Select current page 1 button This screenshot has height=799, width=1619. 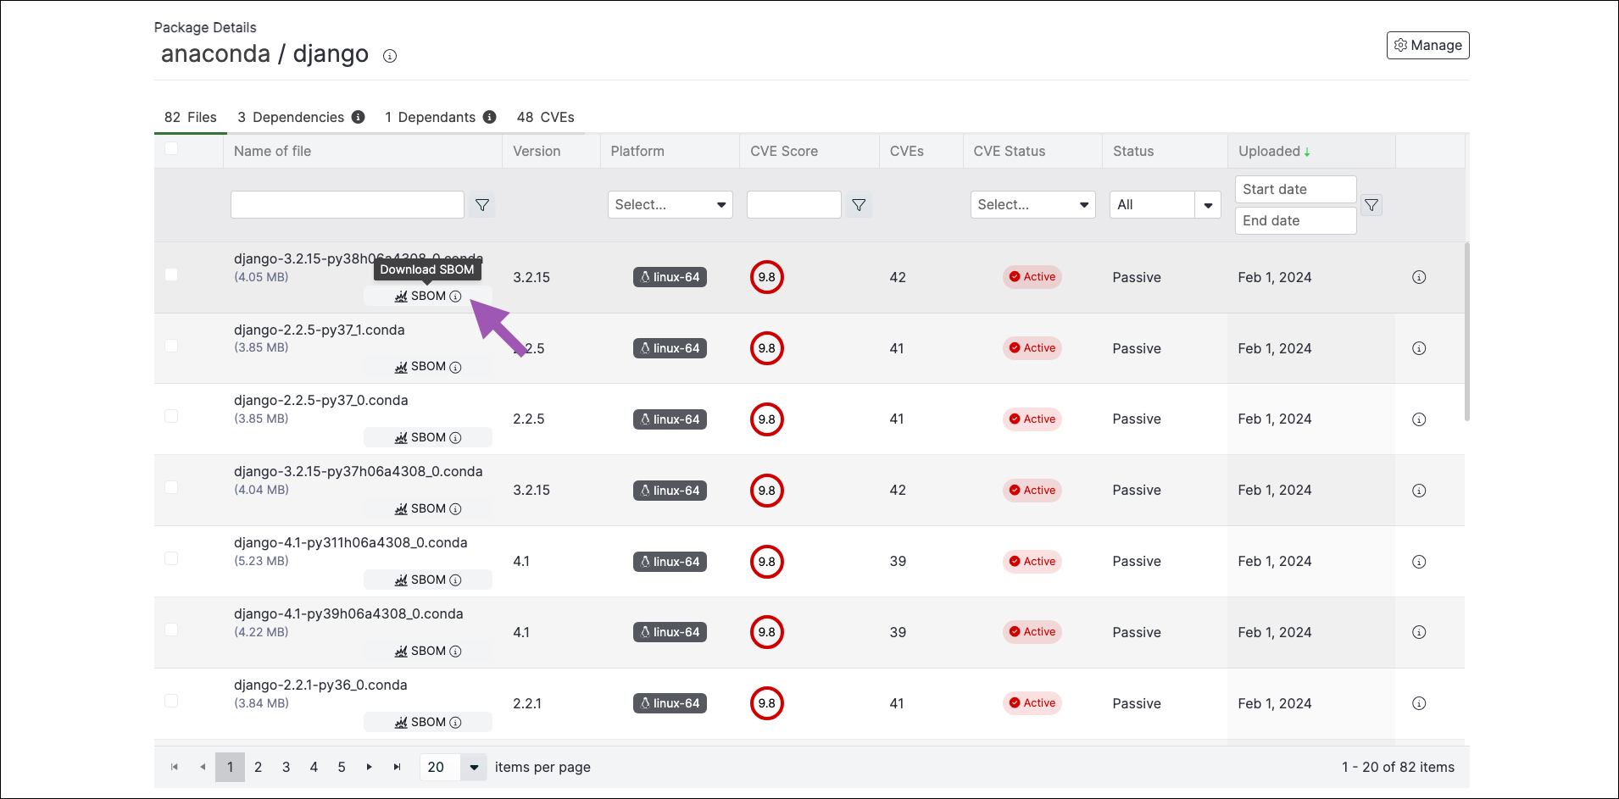(230, 767)
